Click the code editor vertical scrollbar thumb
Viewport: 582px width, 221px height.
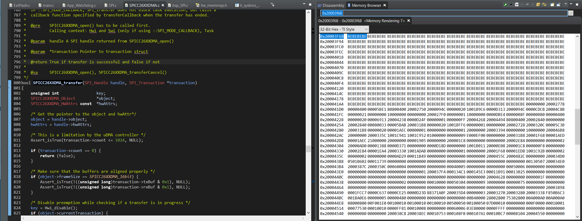pyautogui.click(x=308, y=149)
